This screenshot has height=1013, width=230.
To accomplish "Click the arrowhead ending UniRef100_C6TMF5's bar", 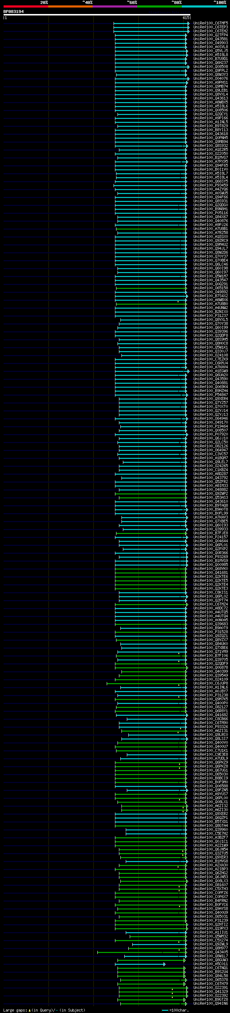I will (189, 23).
